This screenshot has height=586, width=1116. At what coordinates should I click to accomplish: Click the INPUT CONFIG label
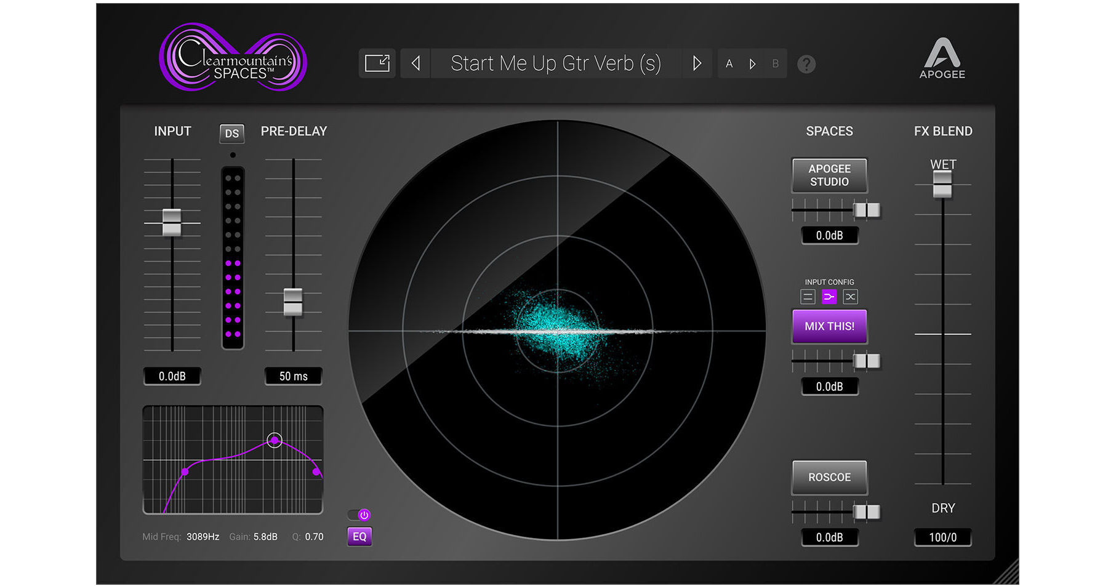(x=829, y=282)
